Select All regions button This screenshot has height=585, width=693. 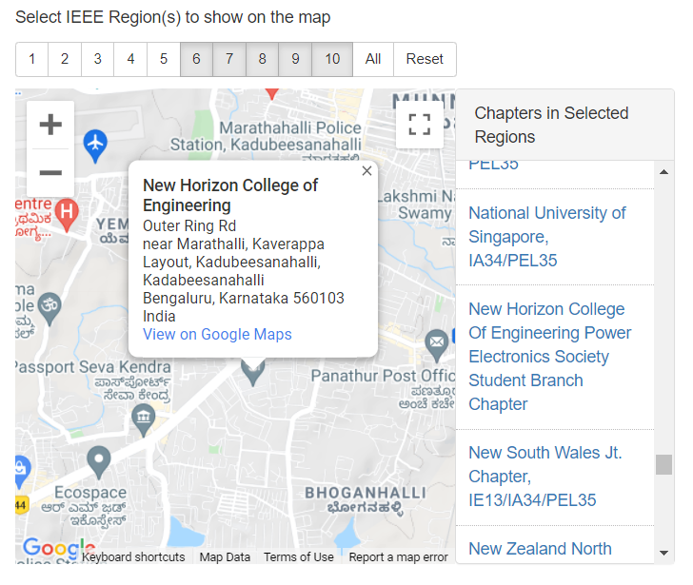pyautogui.click(x=373, y=59)
